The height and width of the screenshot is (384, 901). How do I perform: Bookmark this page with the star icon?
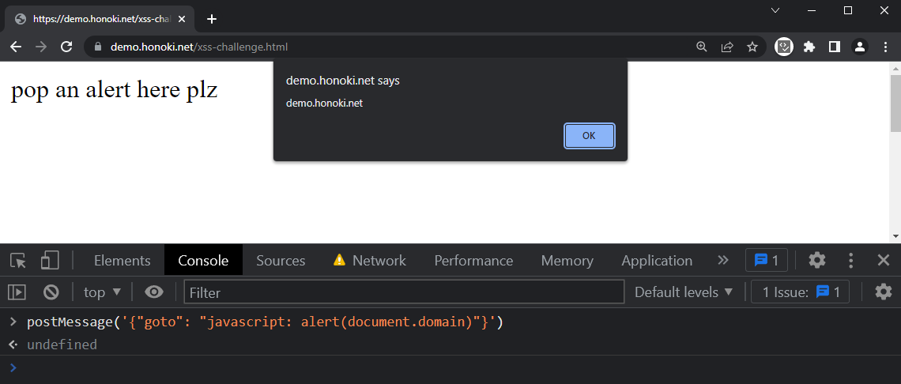[x=752, y=47]
